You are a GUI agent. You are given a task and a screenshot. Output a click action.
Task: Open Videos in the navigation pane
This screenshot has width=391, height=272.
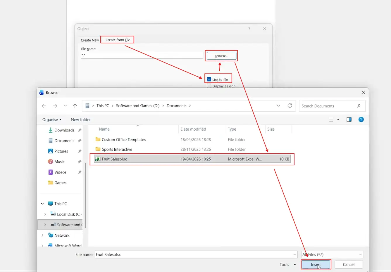pos(60,172)
